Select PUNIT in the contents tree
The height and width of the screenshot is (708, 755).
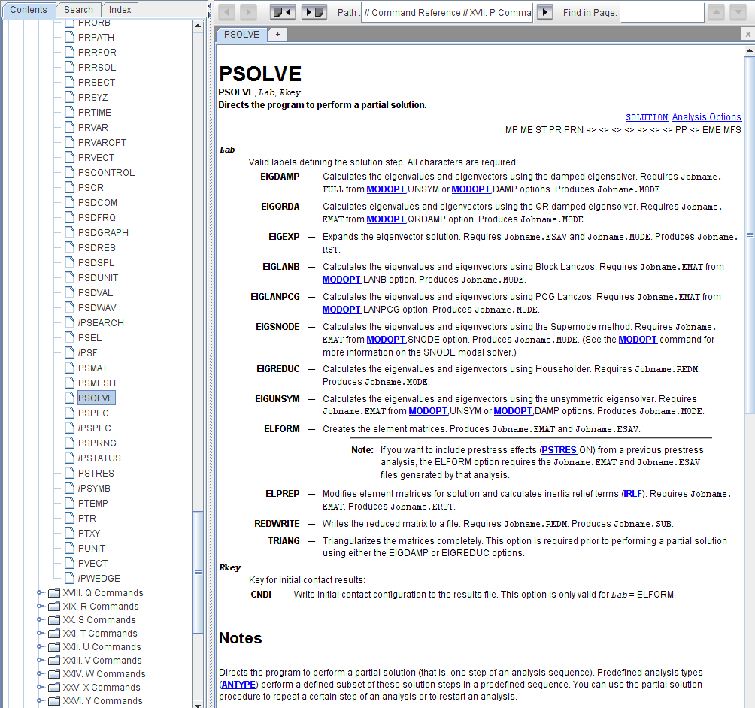click(x=92, y=548)
